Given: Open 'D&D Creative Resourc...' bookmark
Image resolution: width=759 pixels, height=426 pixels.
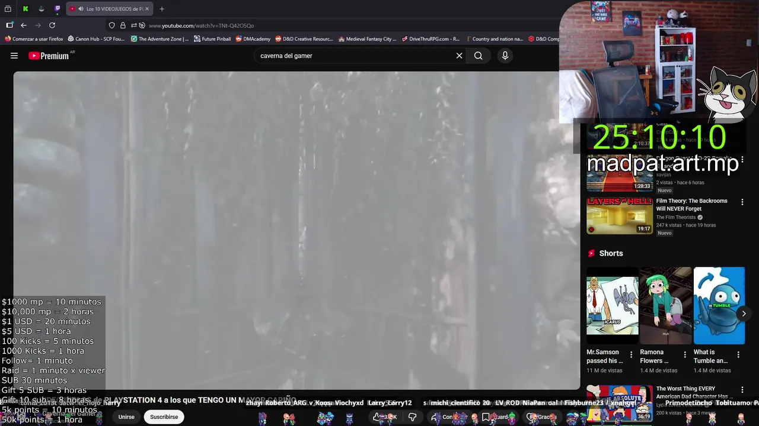Looking at the screenshot, I should (304, 39).
